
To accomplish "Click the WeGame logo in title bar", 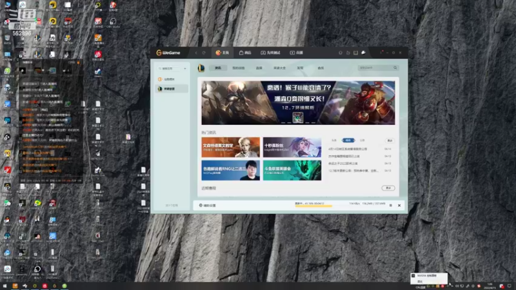I will 168,53.
